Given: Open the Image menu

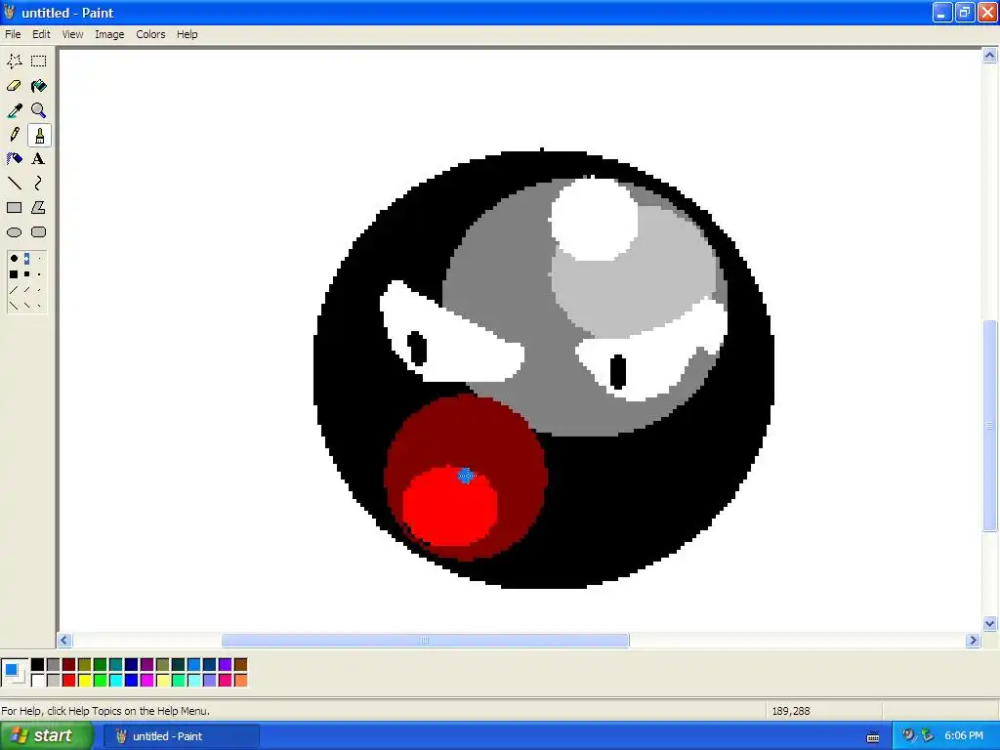Looking at the screenshot, I should (109, 34).
